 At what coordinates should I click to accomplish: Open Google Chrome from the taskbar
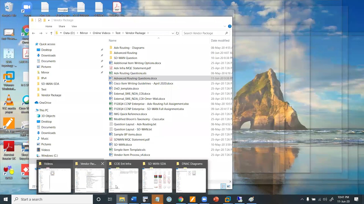(x=181, y=199)
